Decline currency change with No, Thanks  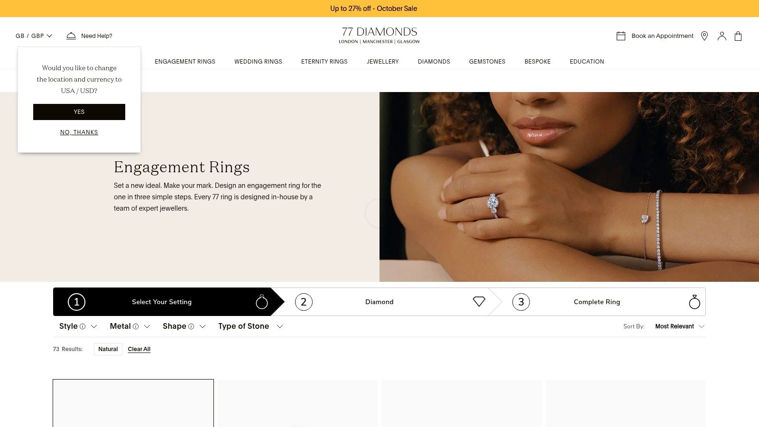pyautogui.click(x=79, y=132)
